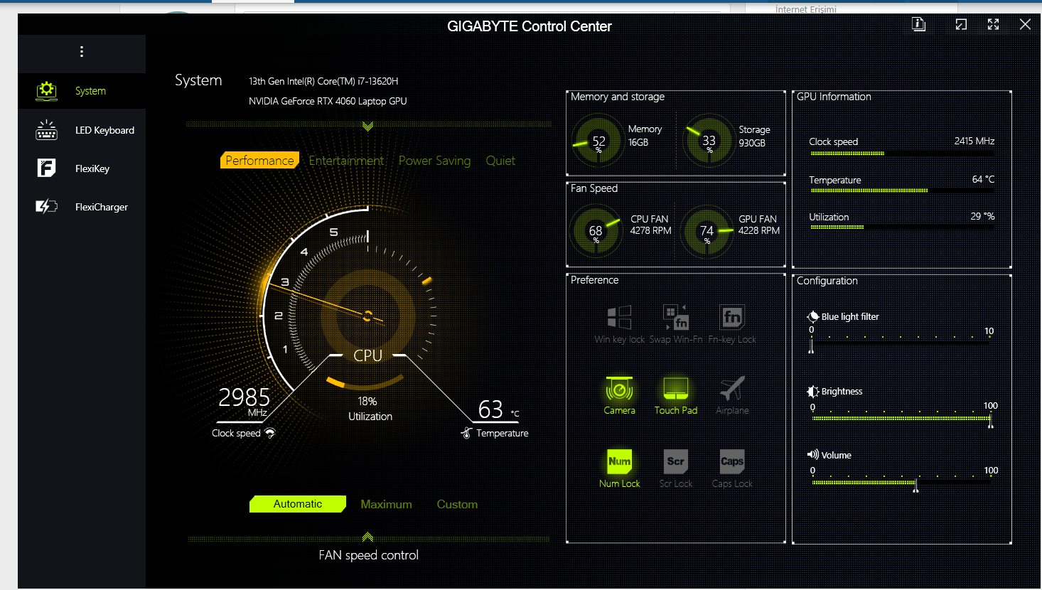Screen dimensions: 1042x590
Task: Click the LED Keyboard icon
Action: pos(46,130)
